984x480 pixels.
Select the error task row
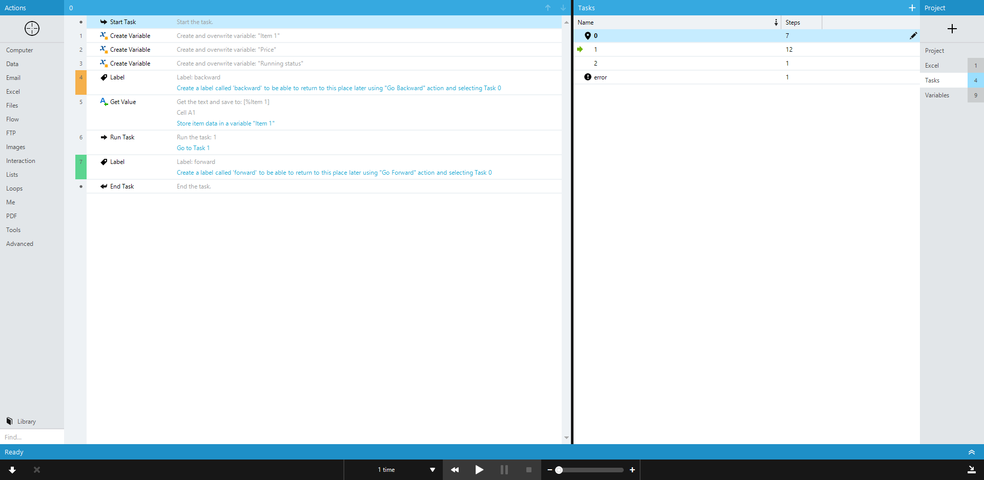(x=746, y=77)
